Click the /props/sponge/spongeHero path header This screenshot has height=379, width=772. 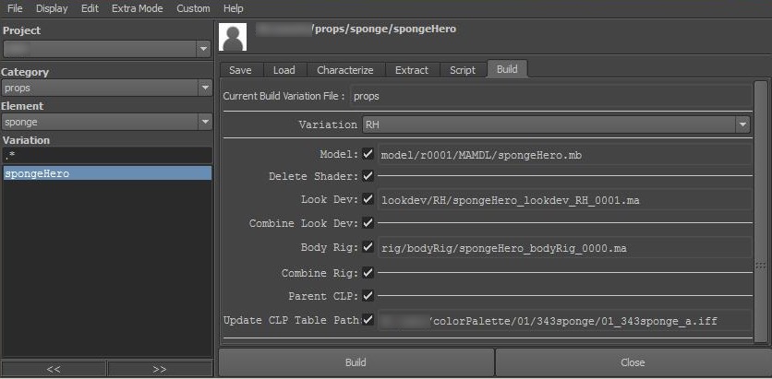click(384, 29)
